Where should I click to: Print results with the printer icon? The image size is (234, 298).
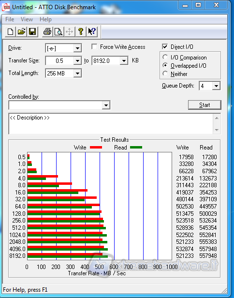point(47,31)
